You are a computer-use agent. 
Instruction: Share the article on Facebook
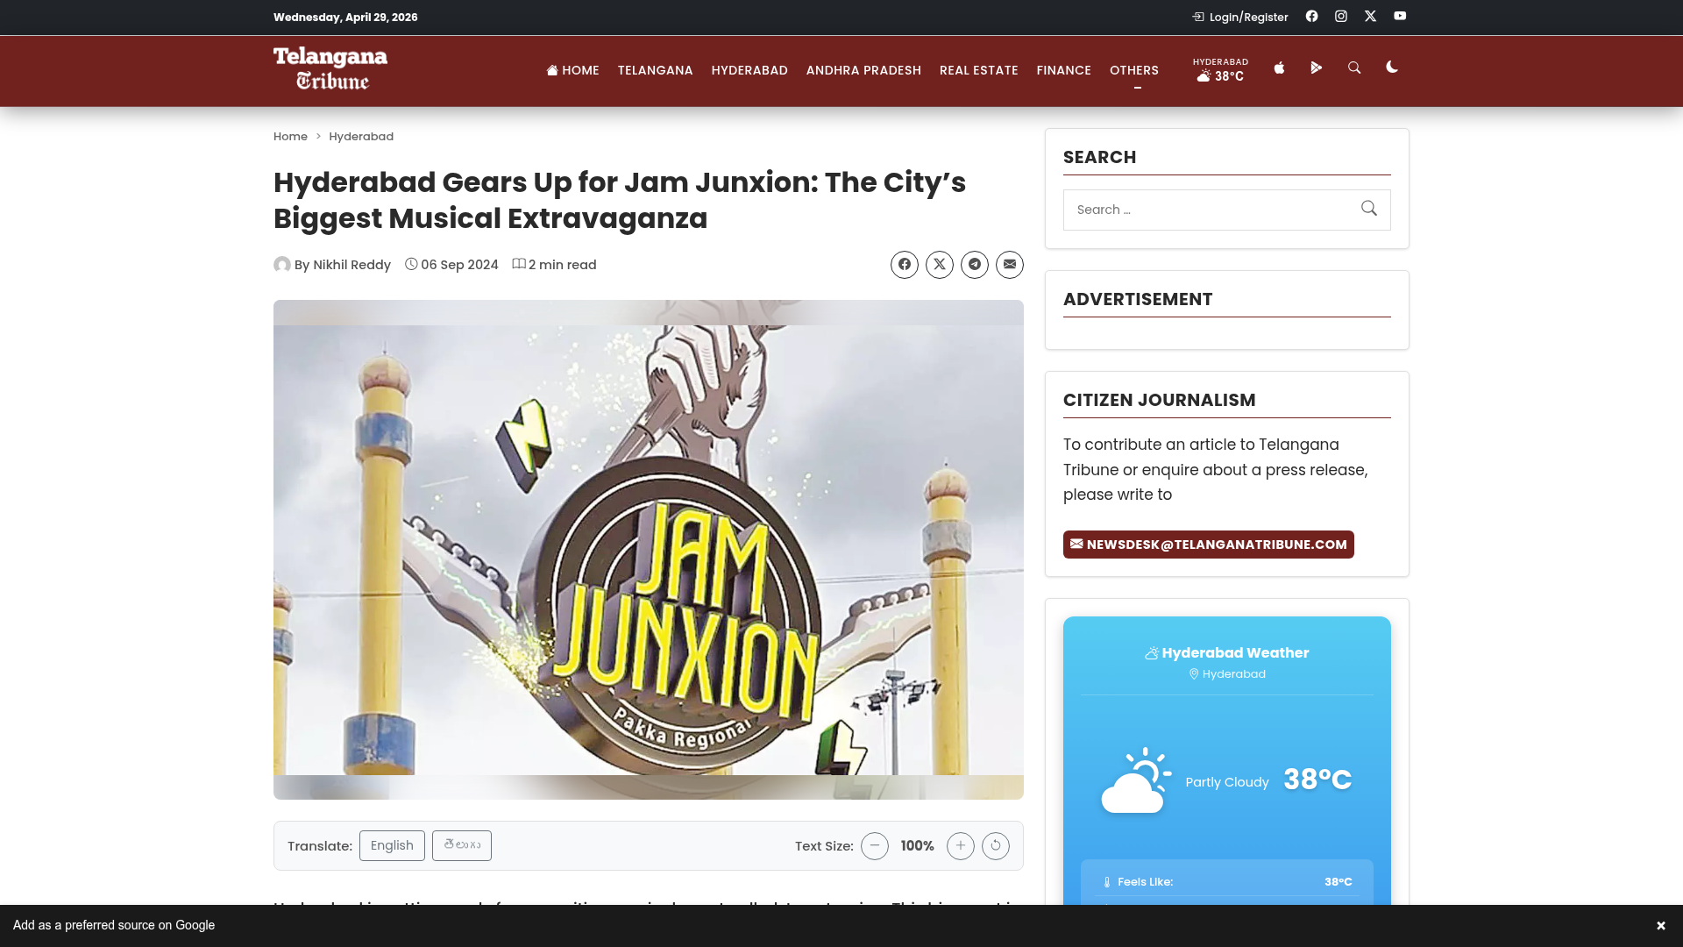coord(905,264)
